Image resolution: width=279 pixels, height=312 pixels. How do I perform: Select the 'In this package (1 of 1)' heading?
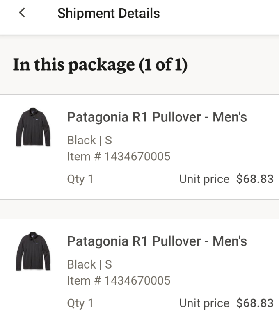tap(100, 65)
